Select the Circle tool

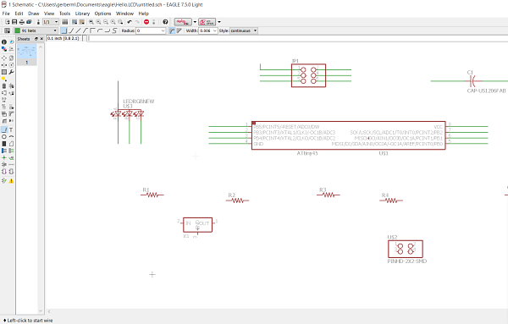click(4, 136)
